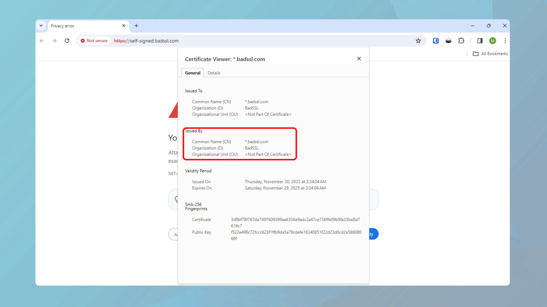Close the Privacy error tab
Image resolution: width=547 pixels, height=307 pixels.
pyautogui.click(x=124, y=26)
